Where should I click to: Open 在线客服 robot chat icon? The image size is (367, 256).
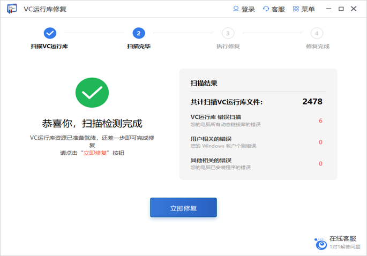321,244
